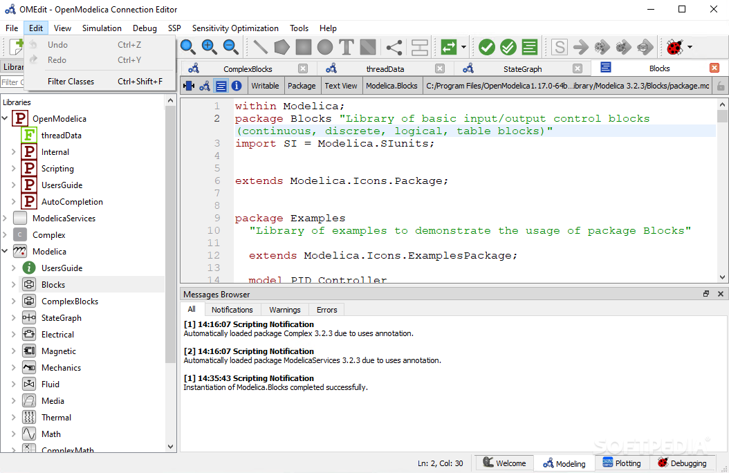Select the Transition mode tool

pyautogui.click(x=419, y=47)
